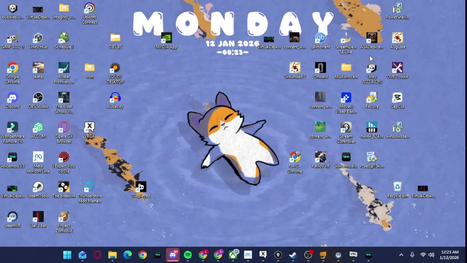Image resolution: width=467 pixels, height=263 pixels.
Task: Open the qBittorrent desktop shortcut
Action: 320,41
